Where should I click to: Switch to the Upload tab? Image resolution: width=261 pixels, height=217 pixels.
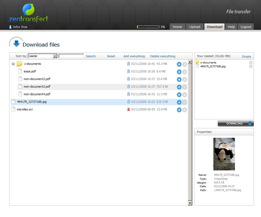click(195, 27)
